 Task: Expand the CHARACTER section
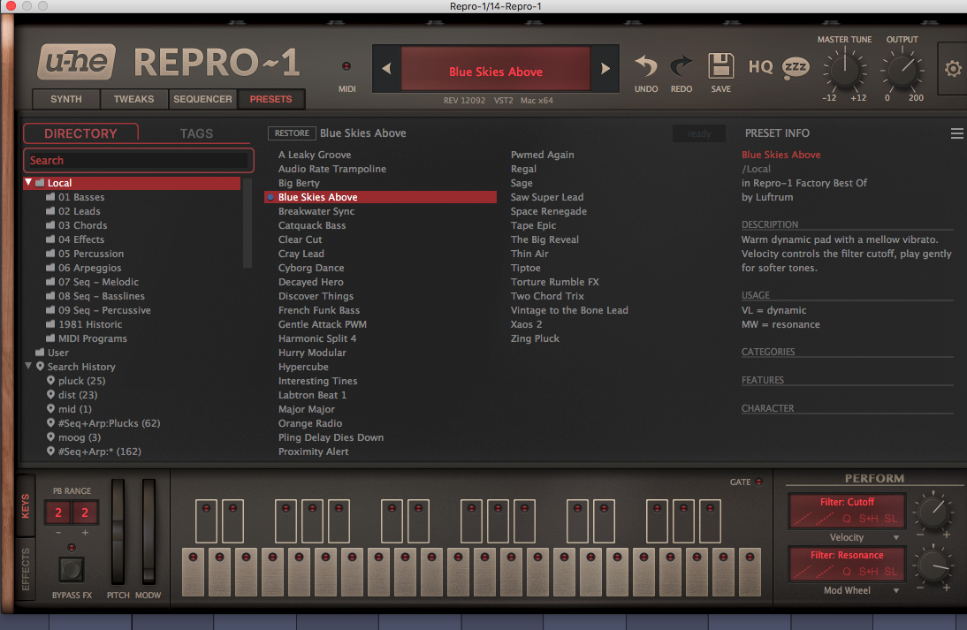[767, 408]
